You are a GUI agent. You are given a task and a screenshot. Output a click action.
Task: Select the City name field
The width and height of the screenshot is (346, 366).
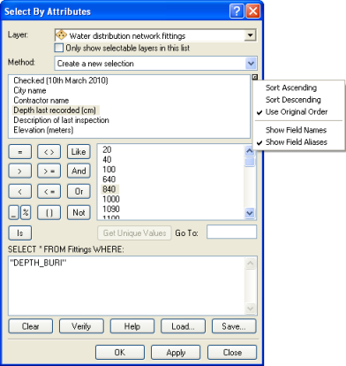pyautogui.click(x=30, y=90)
